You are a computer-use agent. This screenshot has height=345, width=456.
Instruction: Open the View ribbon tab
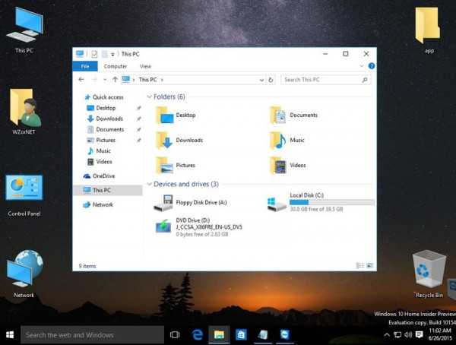[145, 66]
